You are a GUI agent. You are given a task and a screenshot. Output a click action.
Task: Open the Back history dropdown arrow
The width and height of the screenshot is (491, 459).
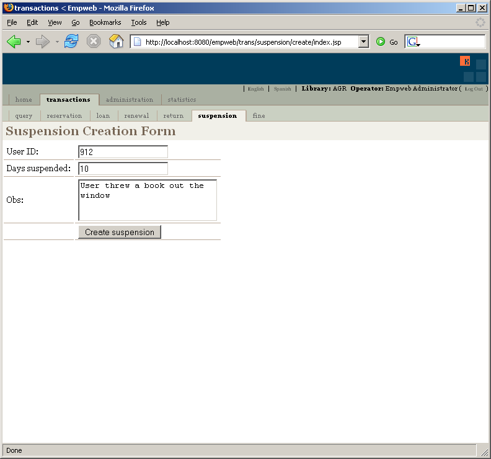click(28, 42)
